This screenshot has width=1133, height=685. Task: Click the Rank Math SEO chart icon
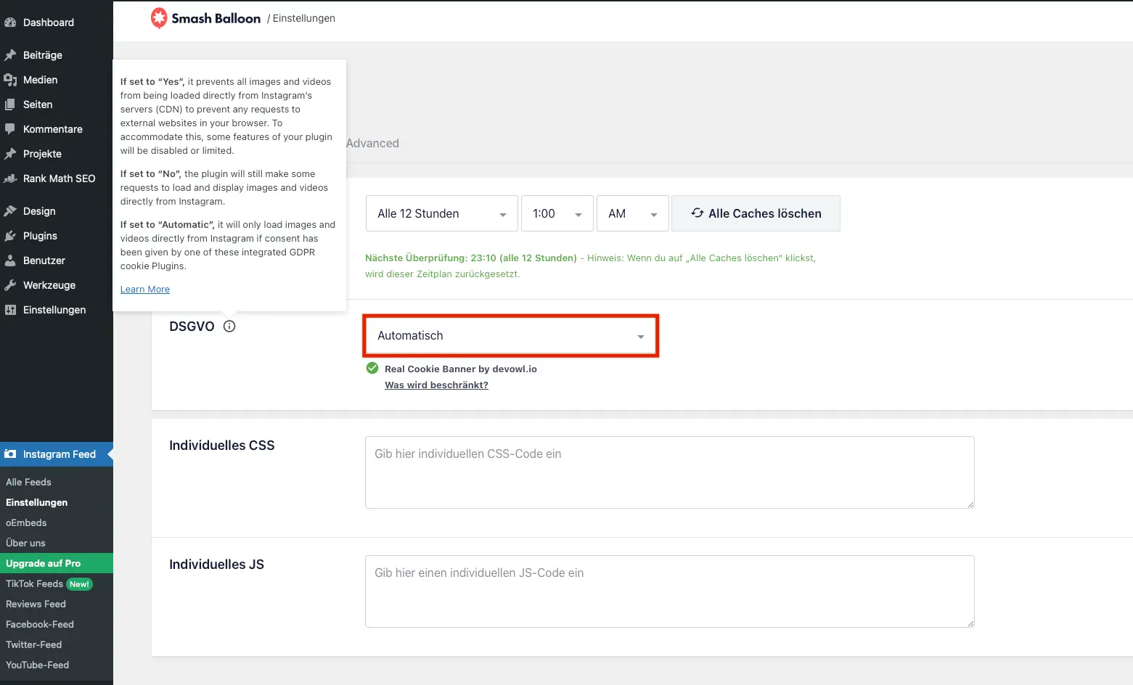[10, 179]
